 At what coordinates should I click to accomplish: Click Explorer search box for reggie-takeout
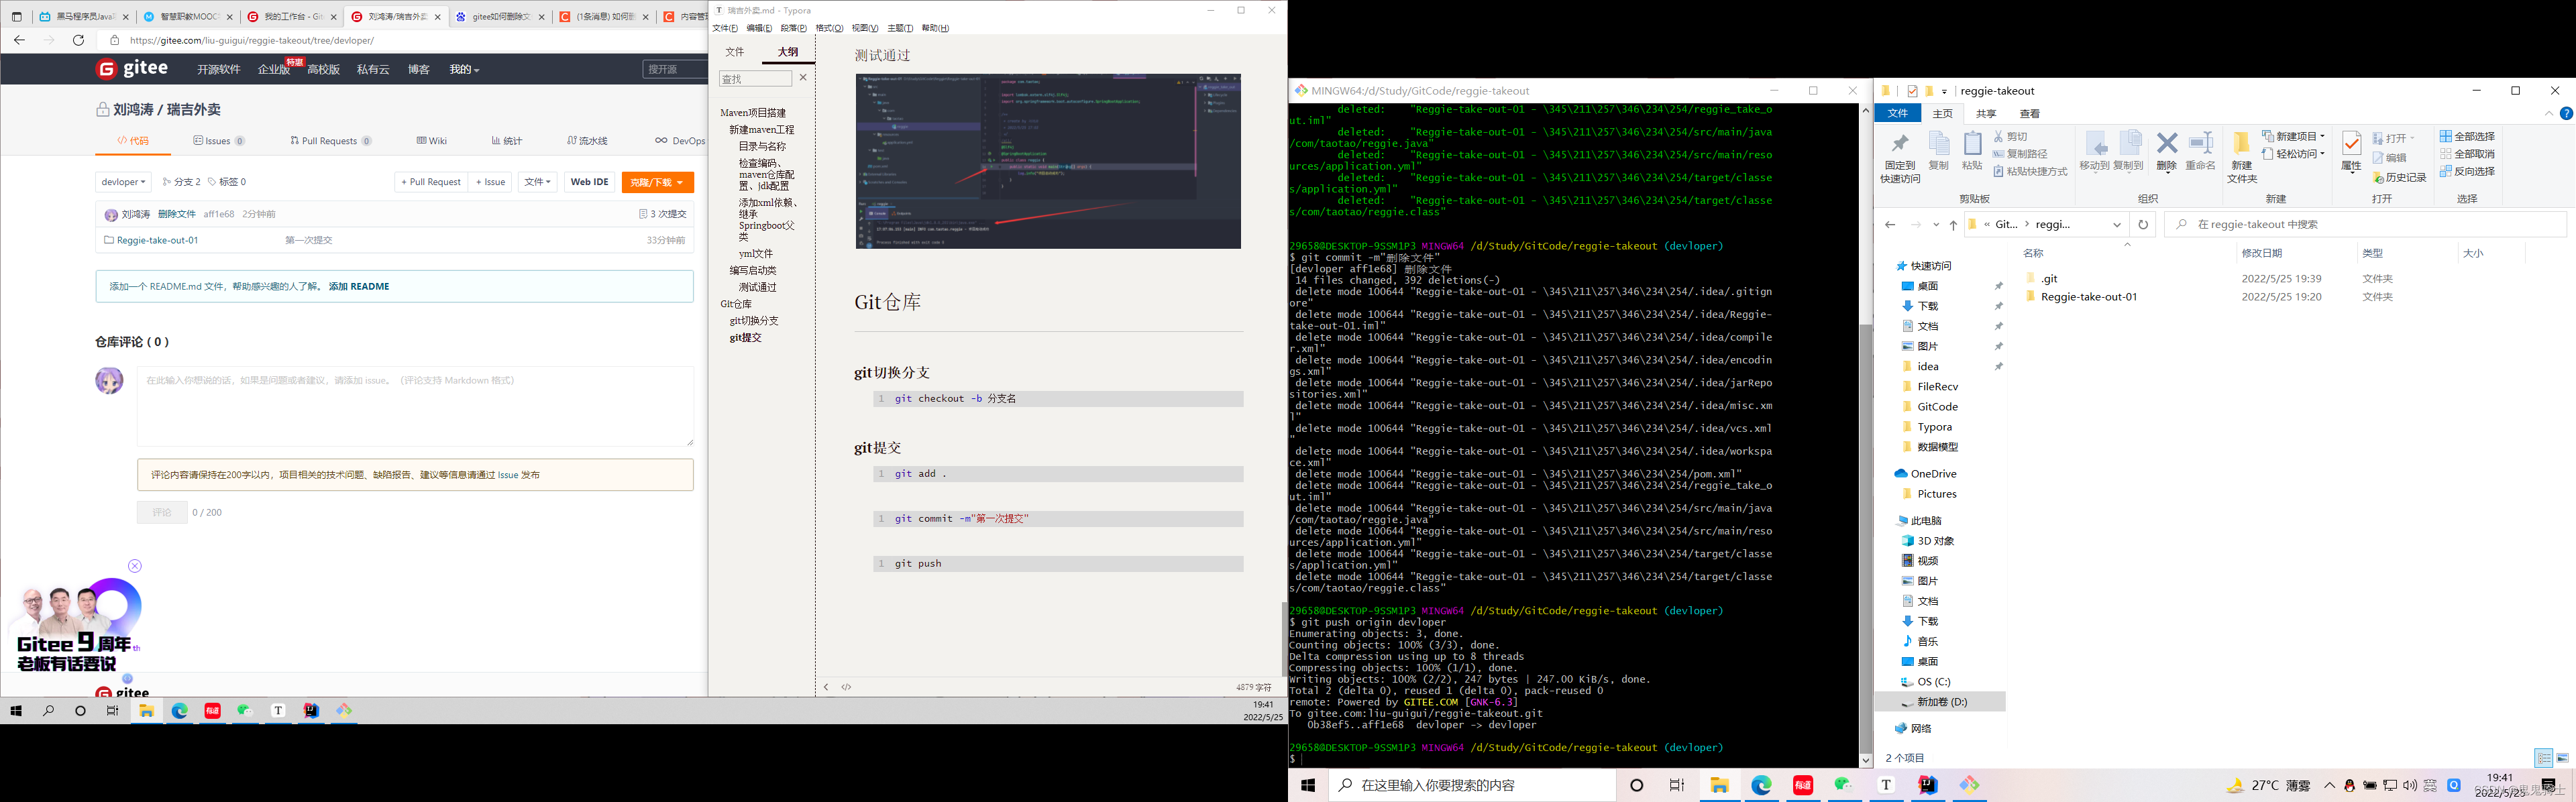tap(2365, 224)
